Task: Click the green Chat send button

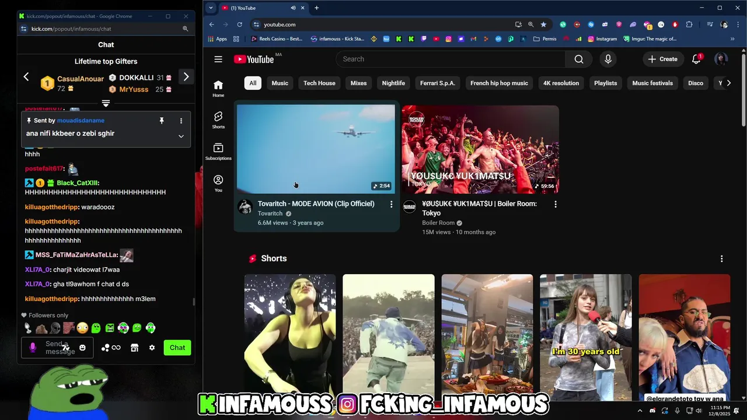Action: click(x=177, y=348)
